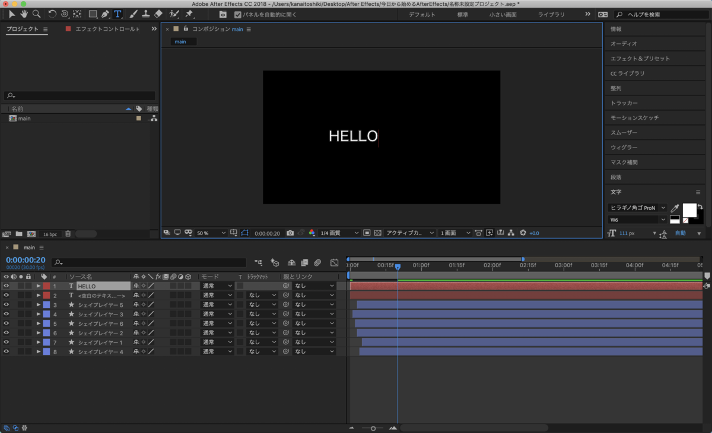This screenshot has height=433, width=712.
Task: Expand シェイプレイヤー 4 layer properties
Action: coord(39,352)
